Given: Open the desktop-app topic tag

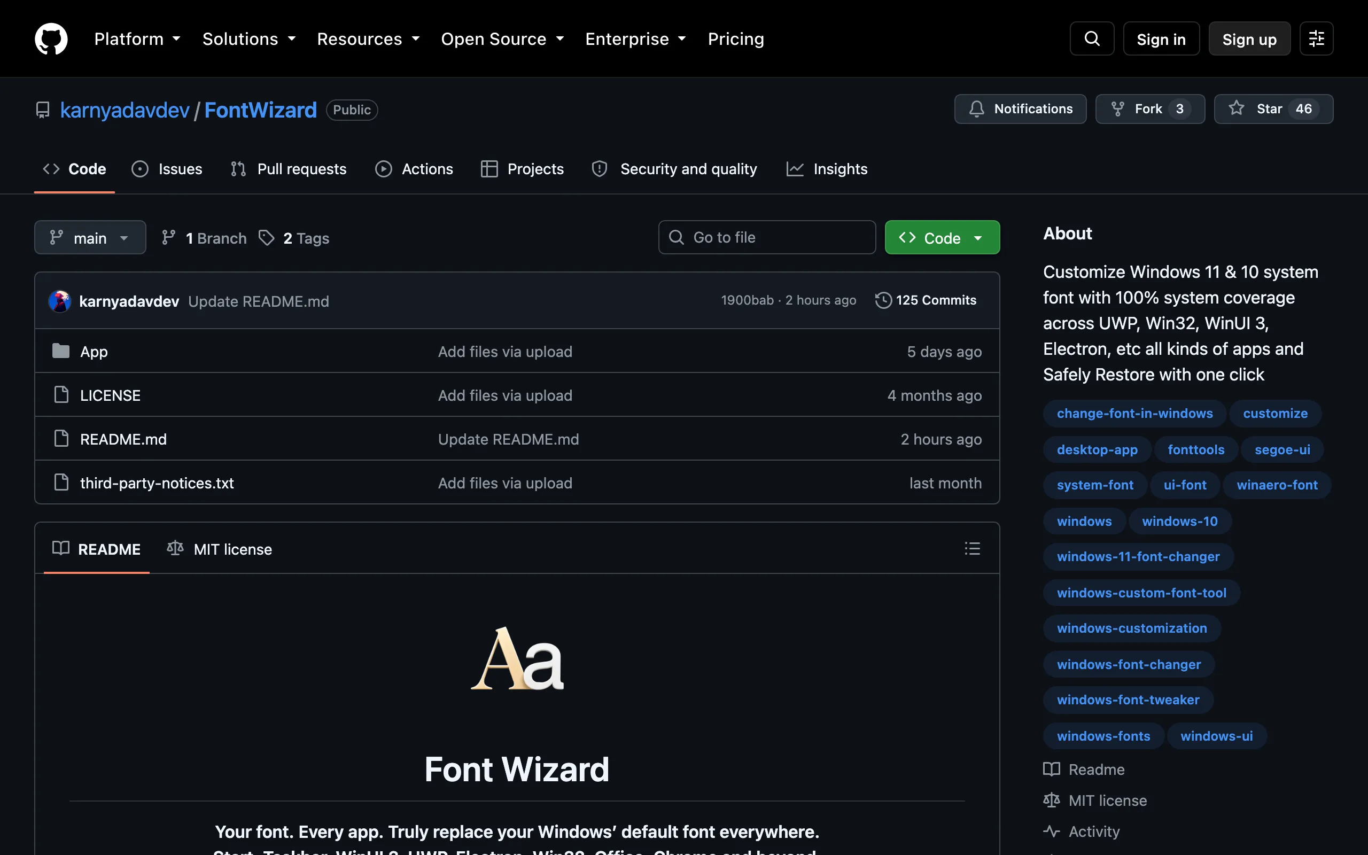Looking at the screenshot, I should [x=1097, y=449].
